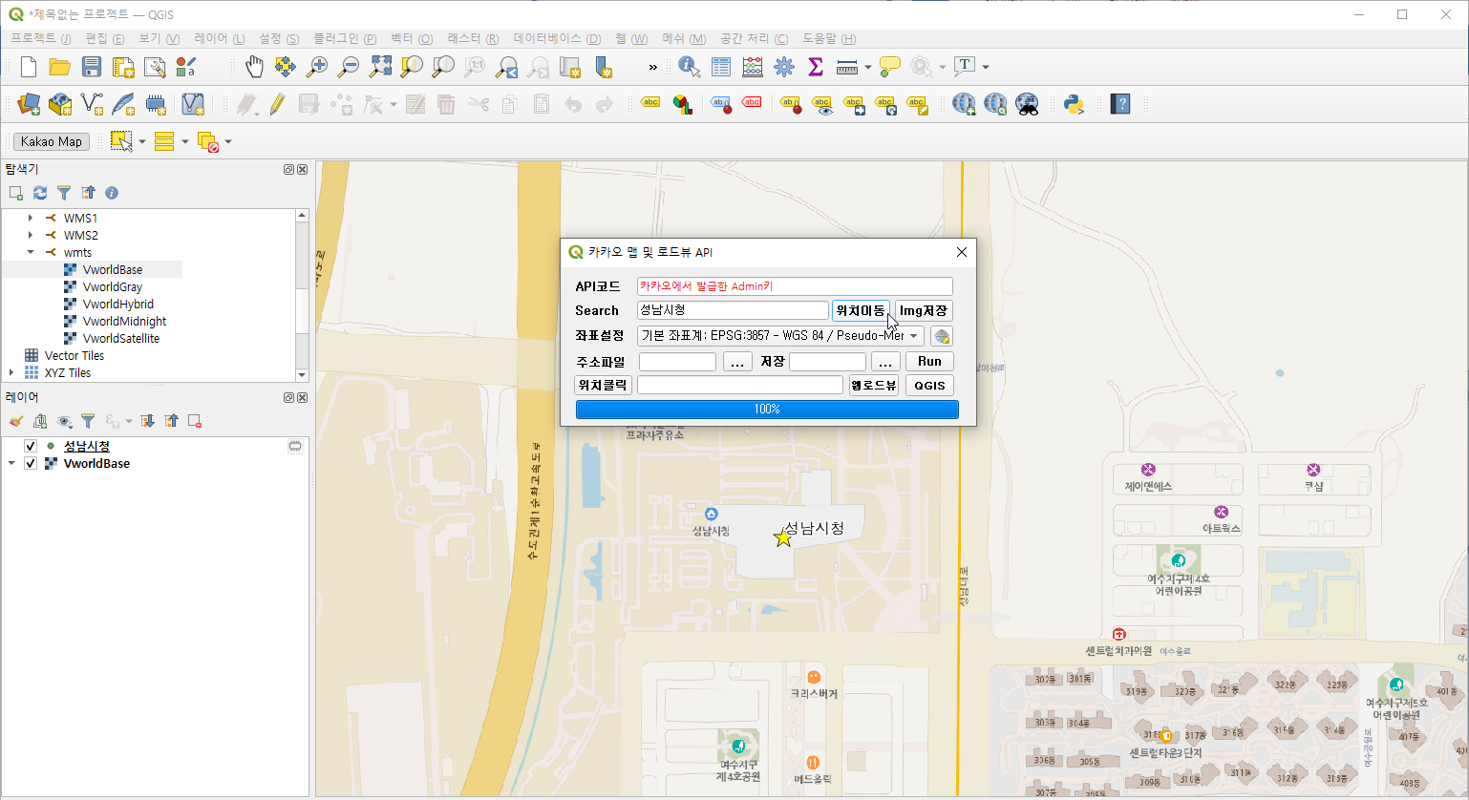Open the Python Console icon
Image resolution: width=1469 pixels, height=800 pixels.
pos(1074,104)
